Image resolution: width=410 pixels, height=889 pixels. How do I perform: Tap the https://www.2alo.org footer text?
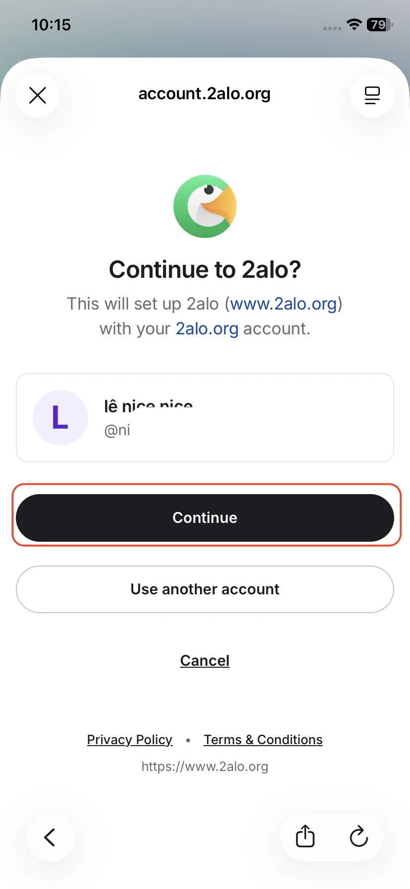pyautogui.click(x=205, y=766)
